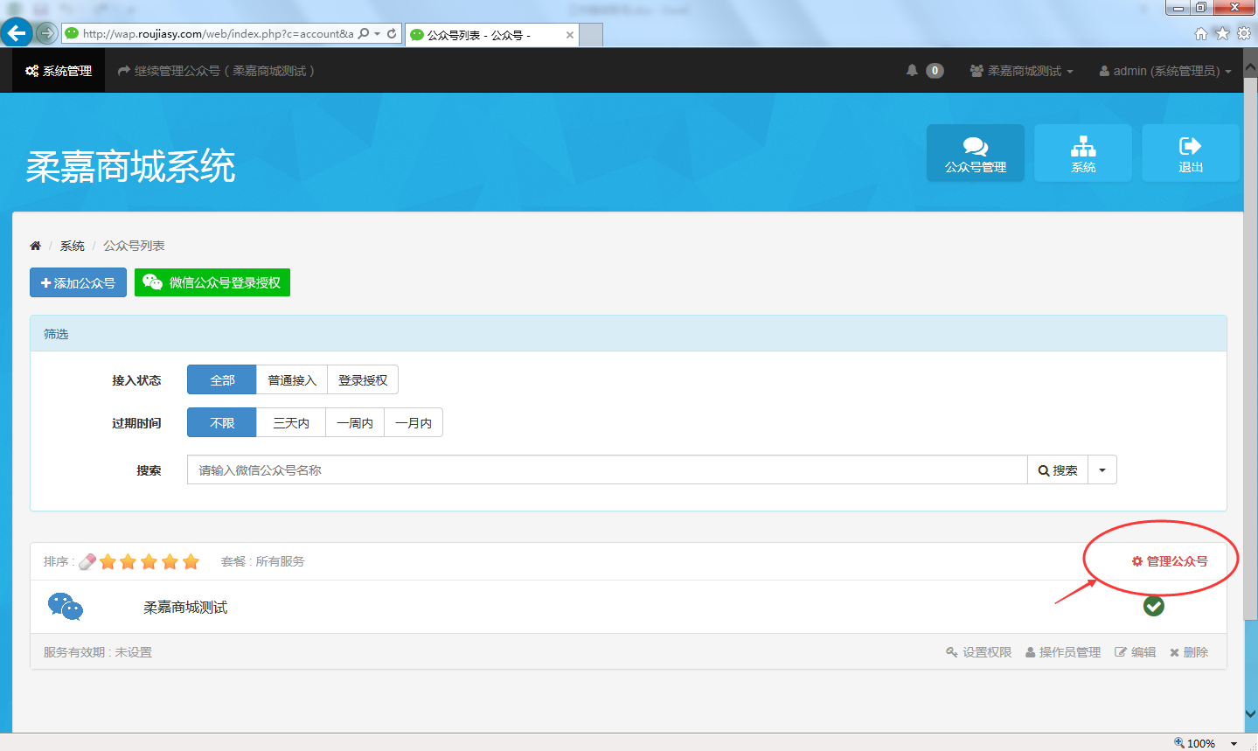This screenshot has width=1258, height=751.
Task: Click the home icon in breadcrumb
Action: click(x=35, y=246)
